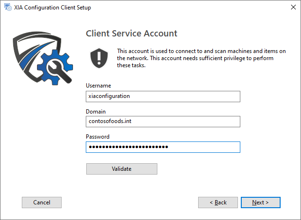Click the shield warning icon

point(99,58)
